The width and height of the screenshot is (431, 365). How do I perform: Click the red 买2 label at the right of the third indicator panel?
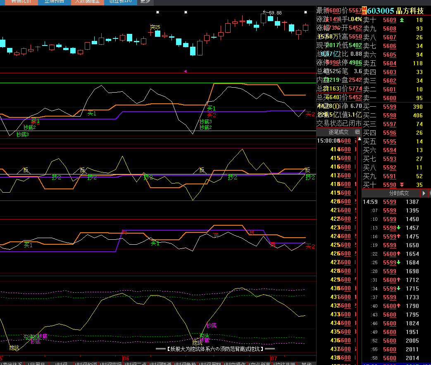pos(310,246)
